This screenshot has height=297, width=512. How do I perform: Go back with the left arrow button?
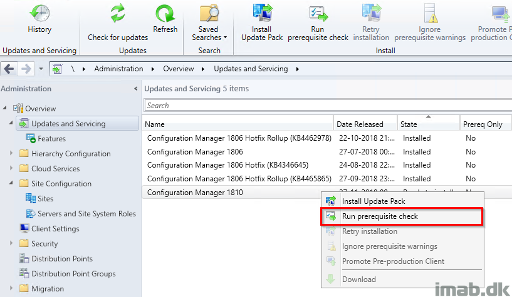pos(9,69)
